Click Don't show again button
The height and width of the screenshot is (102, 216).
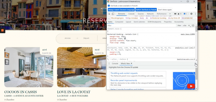165,10
